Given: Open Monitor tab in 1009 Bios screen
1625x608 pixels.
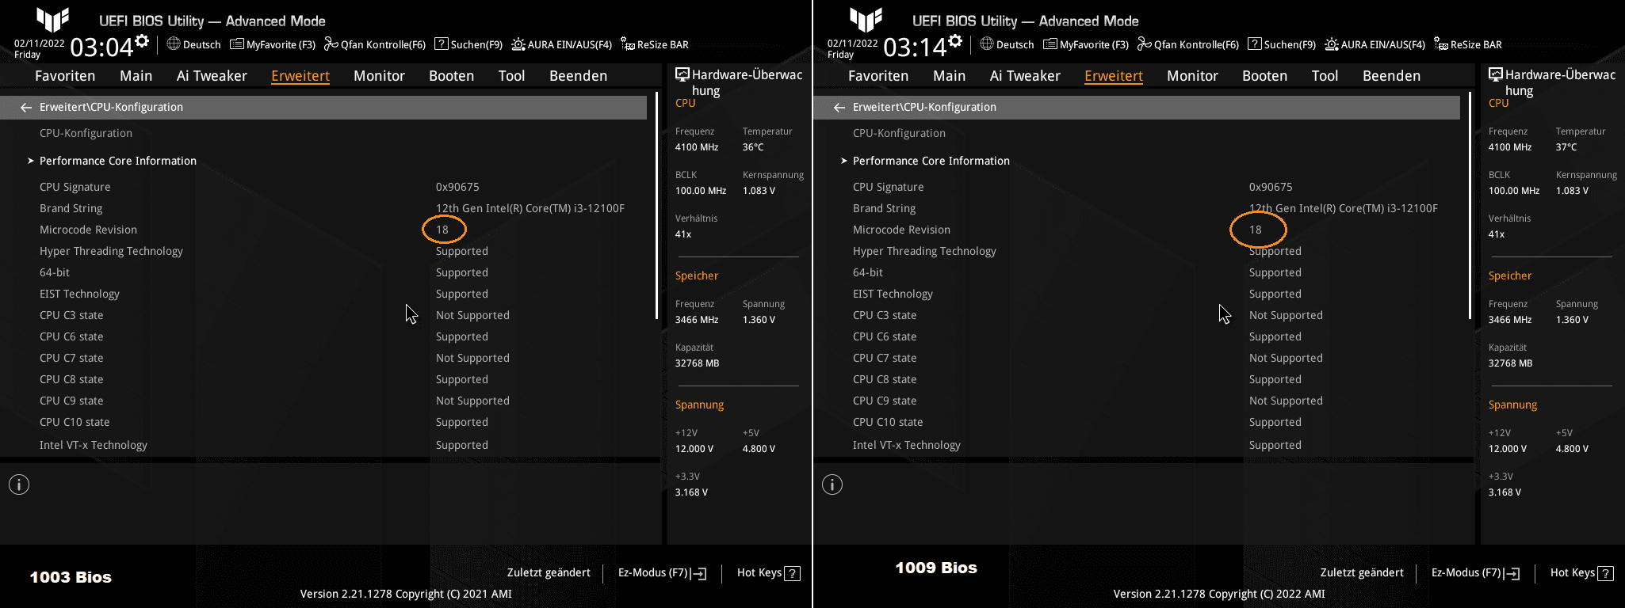Looking at the screenshot, I should click(x=1192, y=76).
